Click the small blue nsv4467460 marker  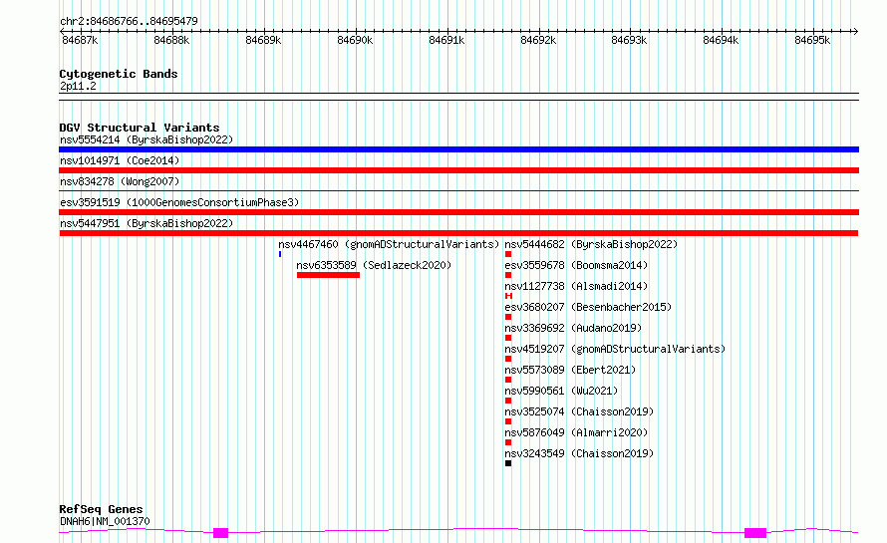pyautogui.click(x=280, y=254)
